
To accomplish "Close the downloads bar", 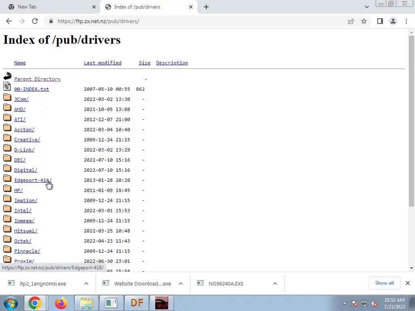I will (x=408, y=283).
